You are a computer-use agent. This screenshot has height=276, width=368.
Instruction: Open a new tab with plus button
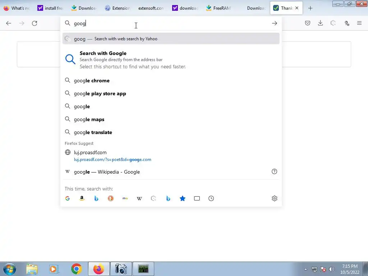pos(310,8)
